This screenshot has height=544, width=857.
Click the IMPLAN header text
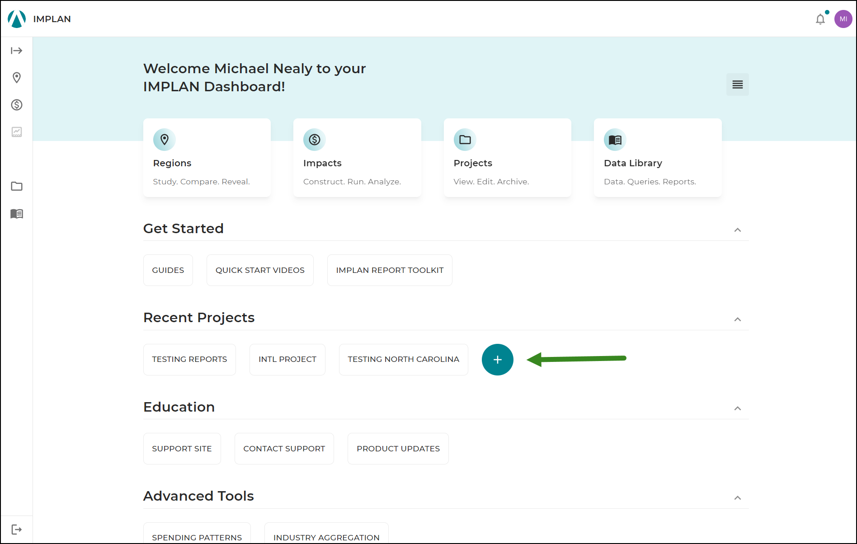[52, 19]
